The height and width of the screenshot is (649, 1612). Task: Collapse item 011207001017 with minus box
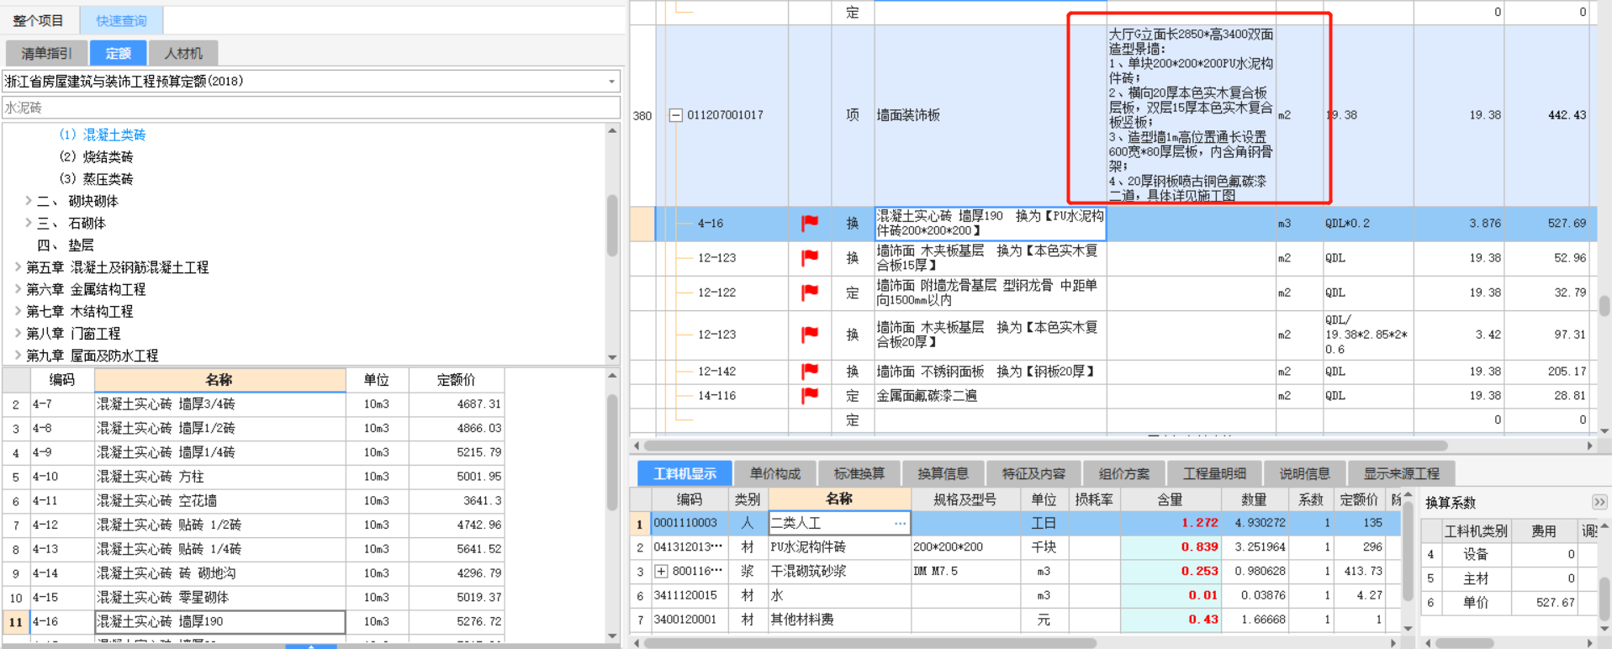coord(675,115)
